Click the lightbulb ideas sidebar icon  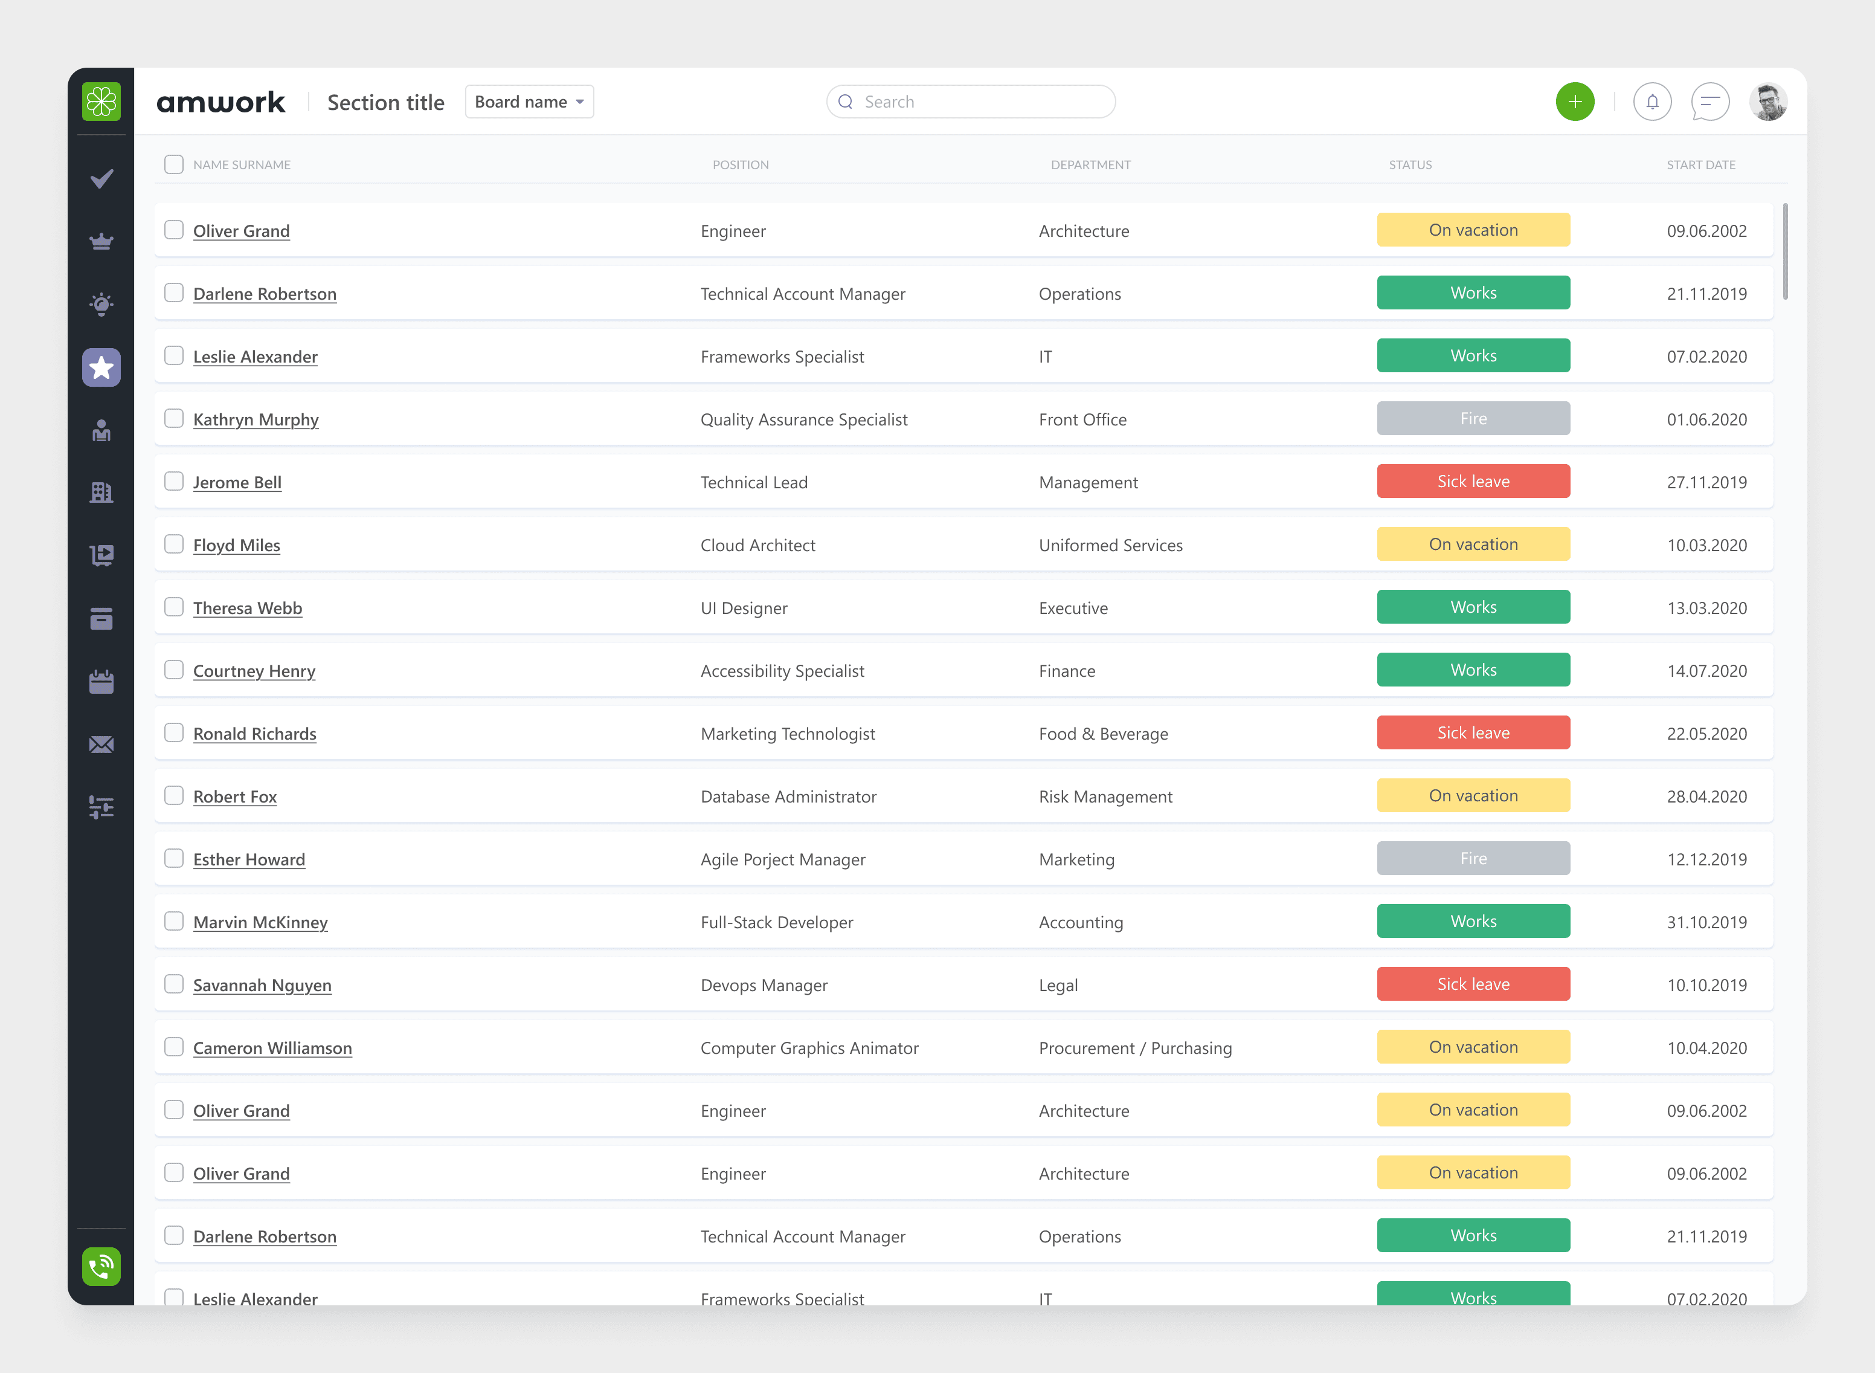coord(101,304)
